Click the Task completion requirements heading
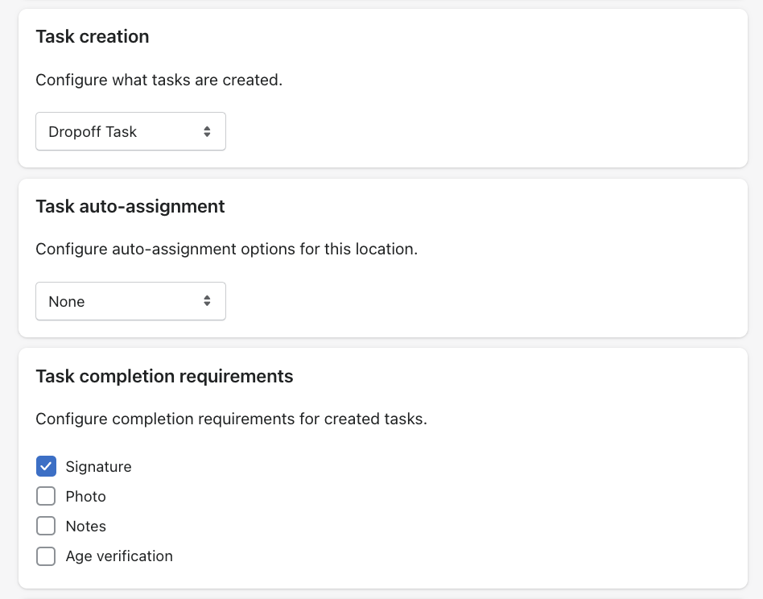763x599 pixels. point(164,376)
